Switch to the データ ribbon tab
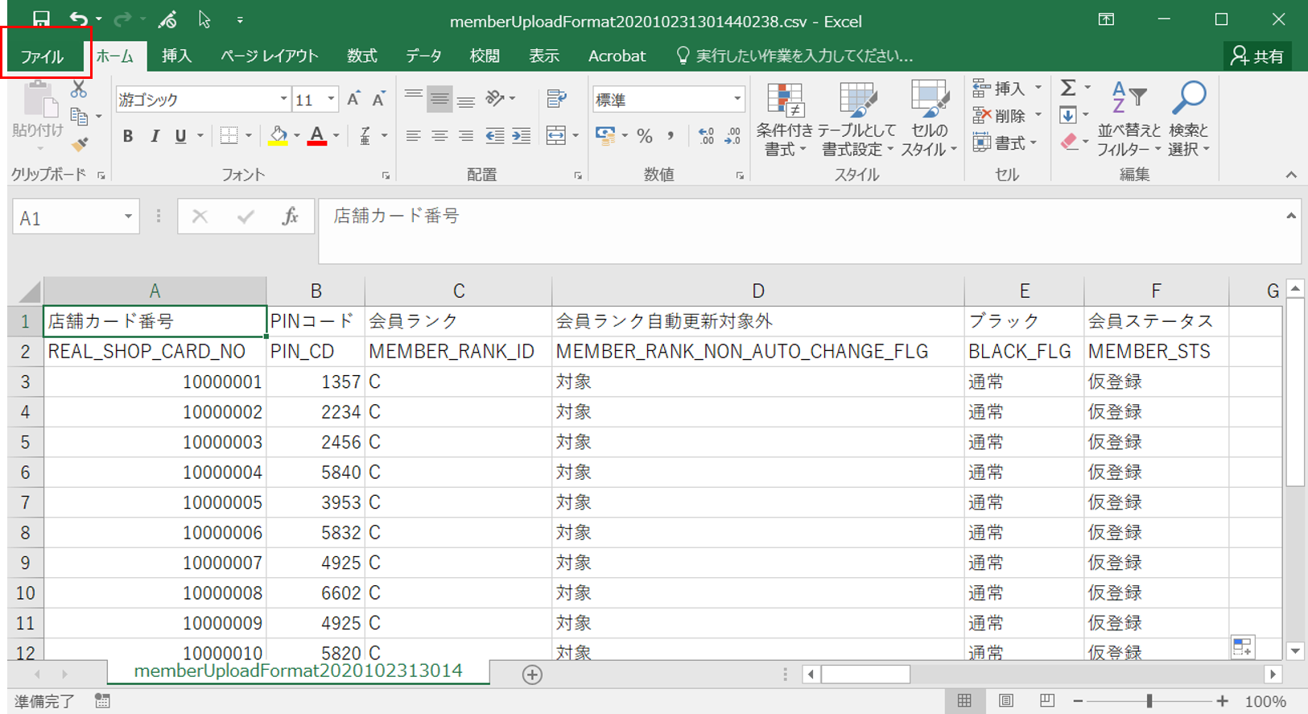 423,56
